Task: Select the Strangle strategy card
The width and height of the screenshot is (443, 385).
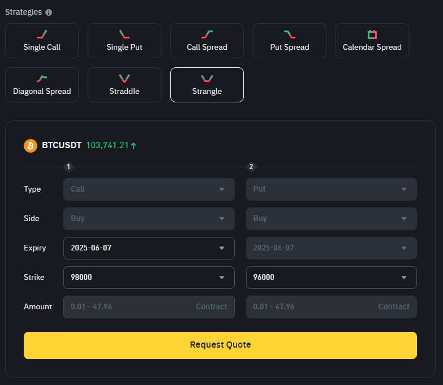Action: [x=207, y=85]
